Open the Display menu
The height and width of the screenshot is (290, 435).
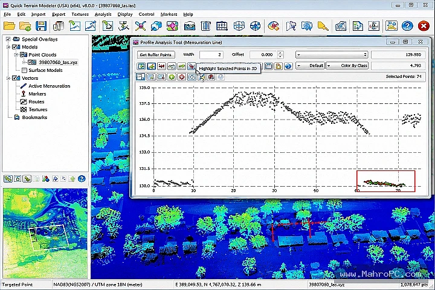tap(125, 14)
